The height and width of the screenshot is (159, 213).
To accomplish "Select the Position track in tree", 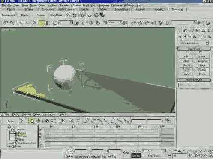I will [x=22, y=133].
